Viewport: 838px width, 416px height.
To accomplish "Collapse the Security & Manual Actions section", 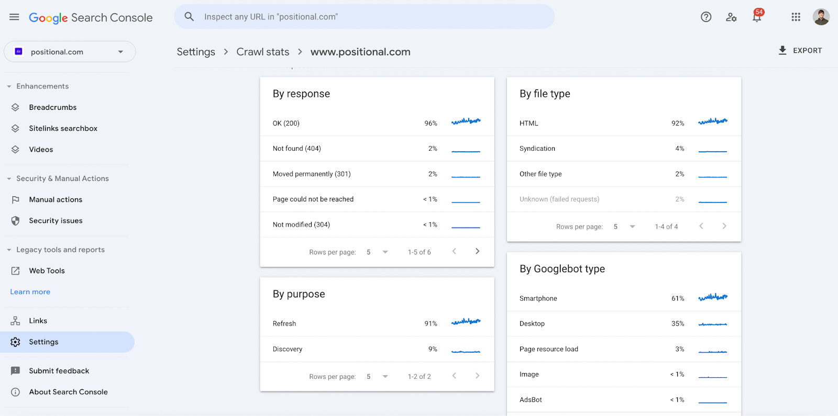I will (x=59, y=178).
